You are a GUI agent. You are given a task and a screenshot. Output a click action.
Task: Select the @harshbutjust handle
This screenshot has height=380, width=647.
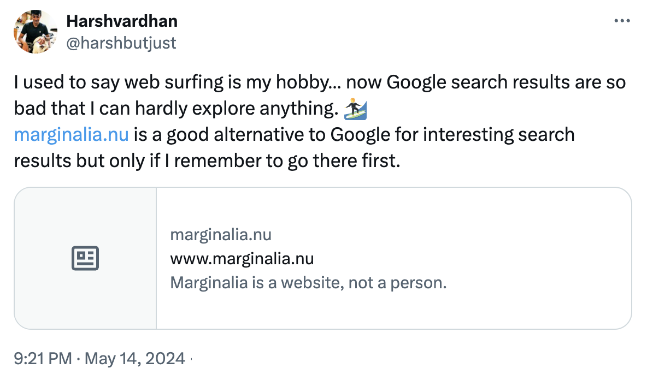(121, 43)
